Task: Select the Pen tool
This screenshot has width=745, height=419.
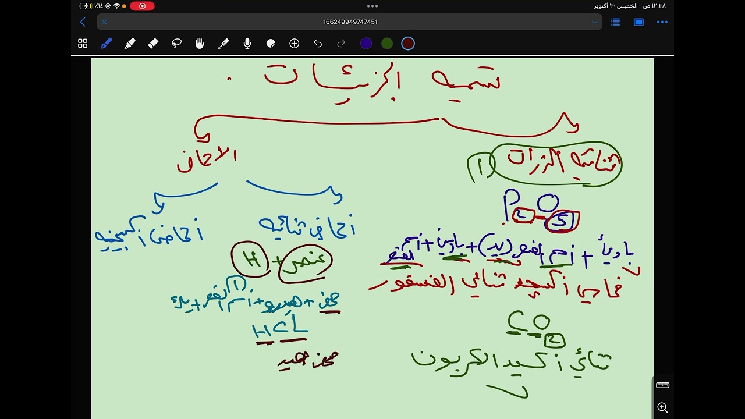Action: (106, 44)
